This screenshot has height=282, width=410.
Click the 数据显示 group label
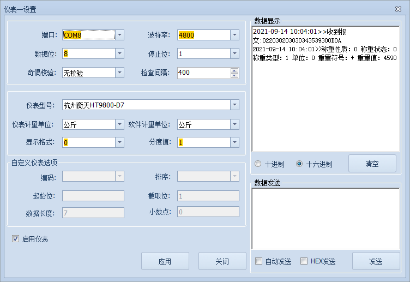[x=267, y=21]
